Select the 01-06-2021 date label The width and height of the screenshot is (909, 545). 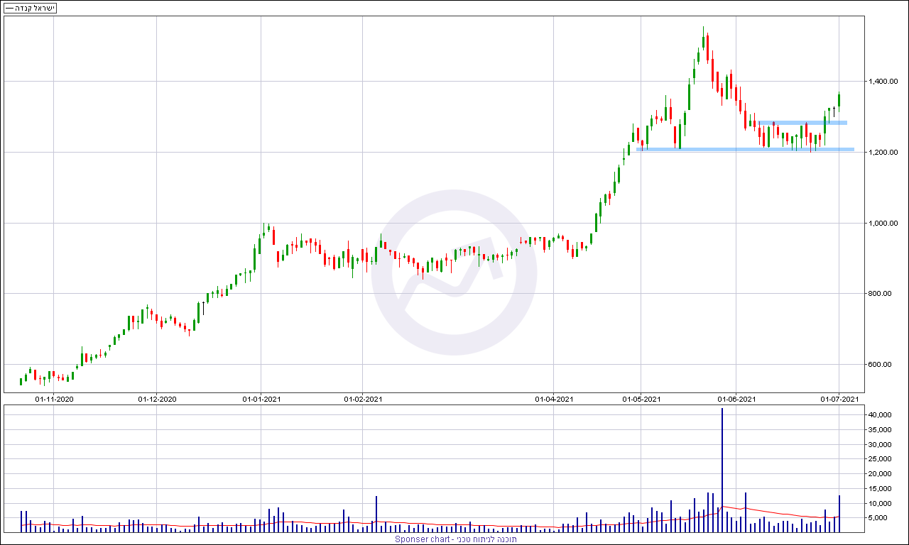click(736, 399)
